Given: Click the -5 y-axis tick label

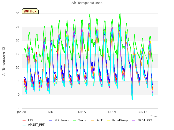Looking at the screenshot, I should 18,108.
